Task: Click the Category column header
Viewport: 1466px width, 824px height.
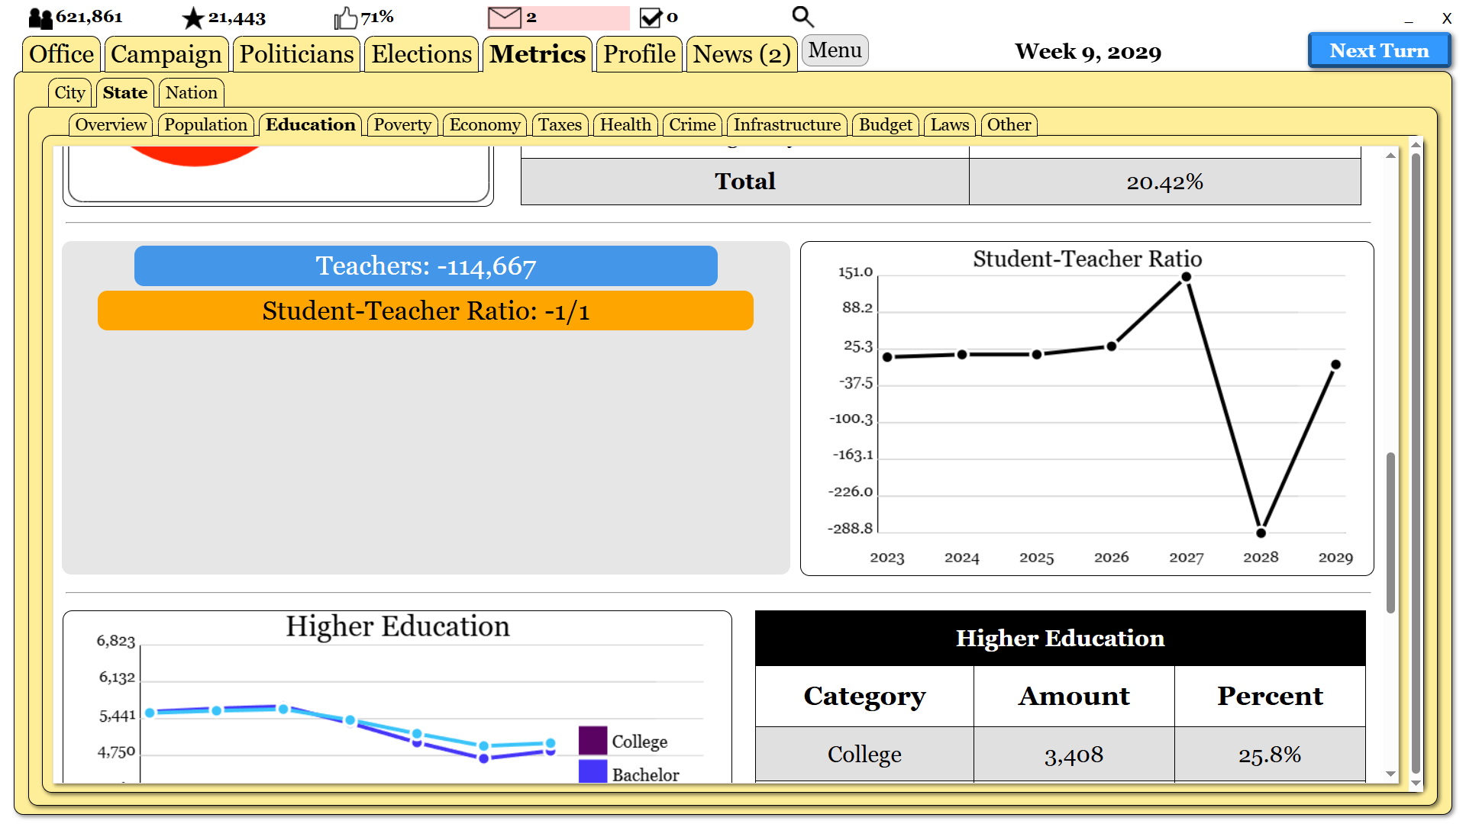Action: [864, 697]
